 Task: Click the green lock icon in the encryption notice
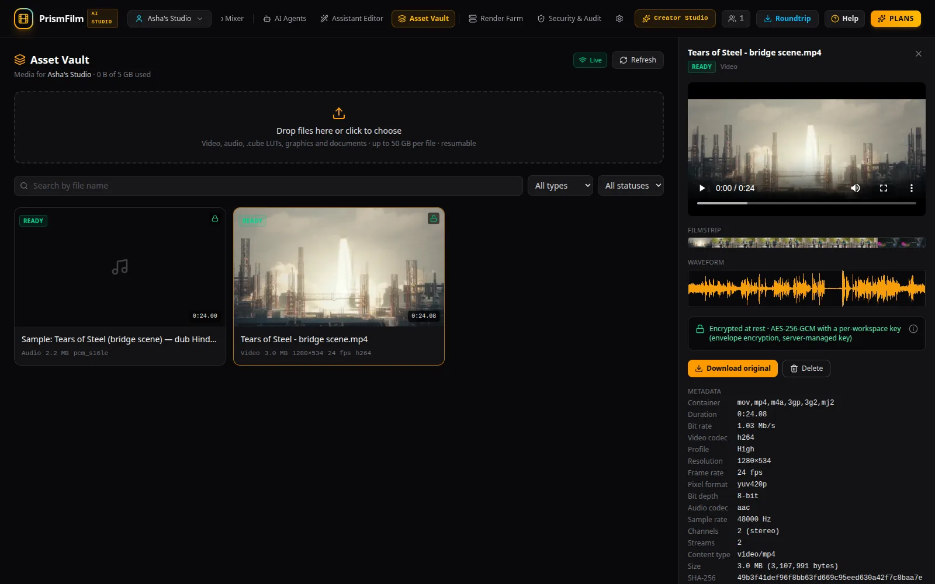coord(699,329)
